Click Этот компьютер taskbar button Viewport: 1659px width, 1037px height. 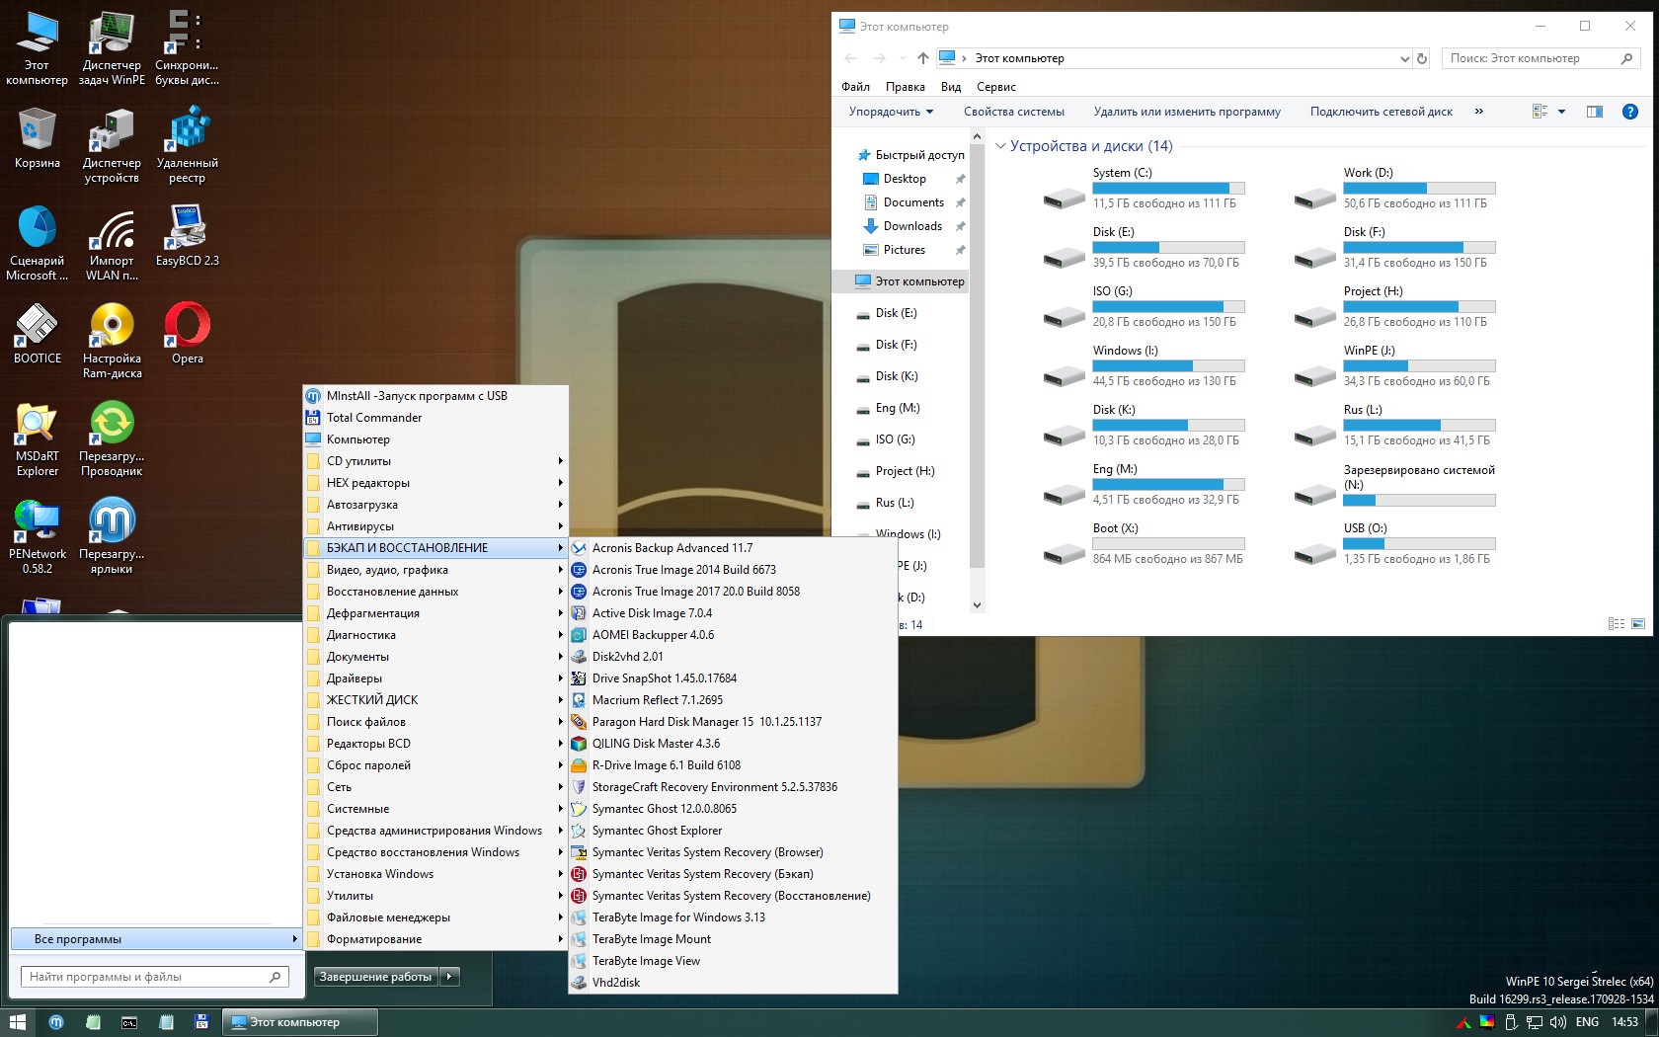(x=299, y=1022)
